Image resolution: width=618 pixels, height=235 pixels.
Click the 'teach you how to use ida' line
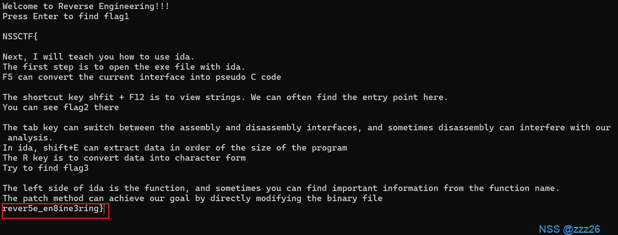(99, 57)
